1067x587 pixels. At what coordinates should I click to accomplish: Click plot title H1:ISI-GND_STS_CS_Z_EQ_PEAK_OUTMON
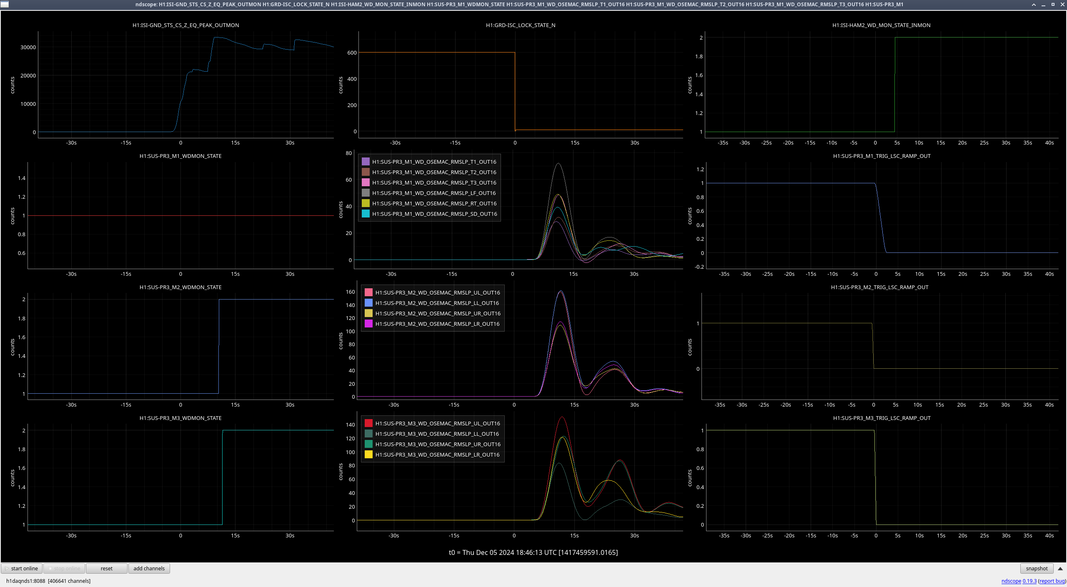pyautogui.click(x=186, y=25)
